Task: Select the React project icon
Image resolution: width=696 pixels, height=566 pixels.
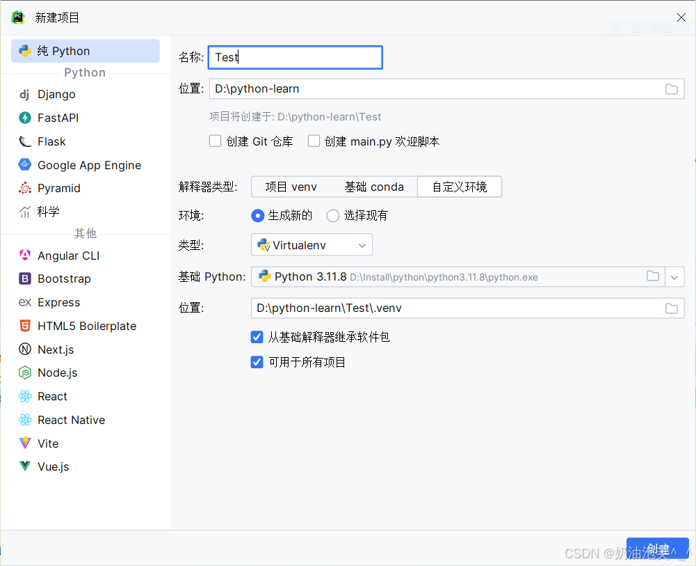Action: (x=25, y=396)
